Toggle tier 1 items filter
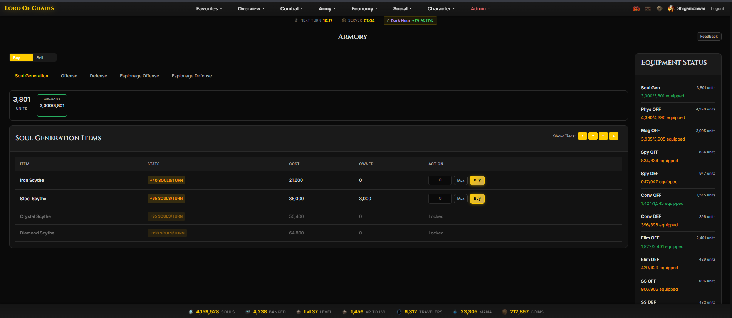Screen dimensions: 732x318 (x=582, y=136)
